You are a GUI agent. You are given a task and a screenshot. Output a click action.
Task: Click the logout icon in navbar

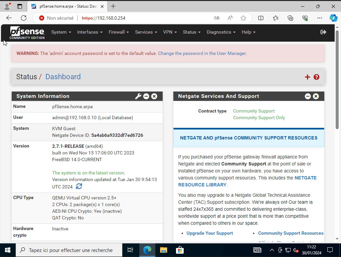[323, 32]
